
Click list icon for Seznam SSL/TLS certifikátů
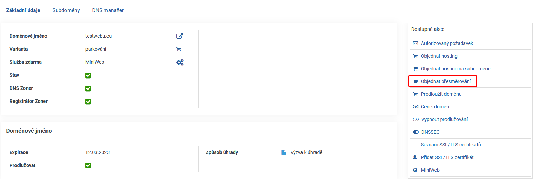click(x=415, y=145)
